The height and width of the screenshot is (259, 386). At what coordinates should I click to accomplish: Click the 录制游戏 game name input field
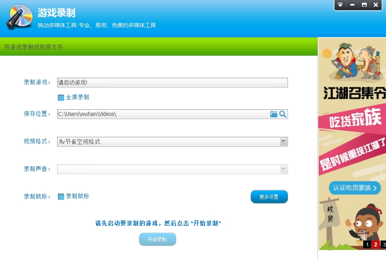click(172, 82)
